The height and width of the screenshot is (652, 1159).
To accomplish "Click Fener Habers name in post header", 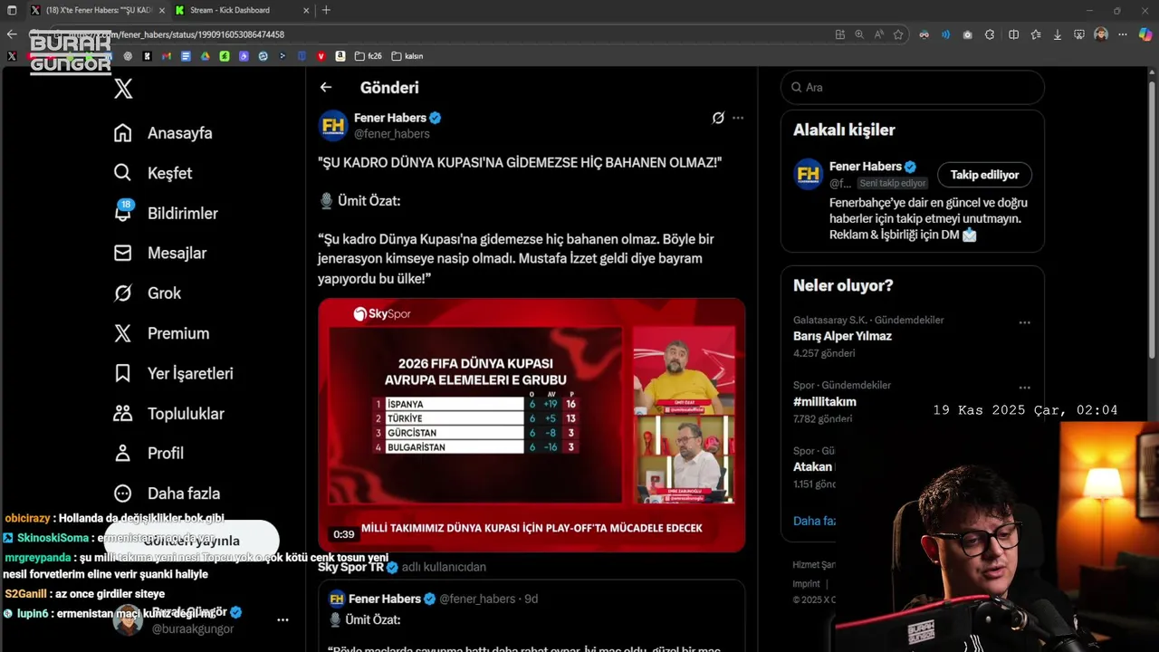I will 390,118.
